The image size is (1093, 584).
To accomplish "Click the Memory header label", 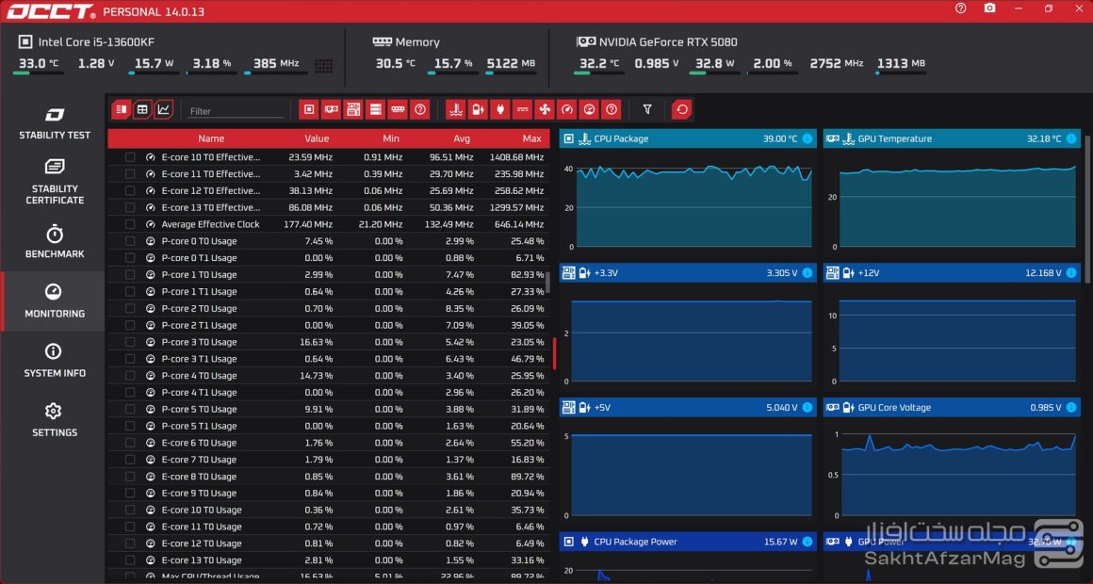I will click(416, 41).
